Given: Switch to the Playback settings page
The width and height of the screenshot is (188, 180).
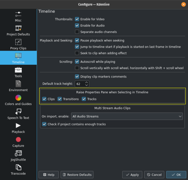Looking at the screenshot, I should pyautogui.click(x=18, y=128).
